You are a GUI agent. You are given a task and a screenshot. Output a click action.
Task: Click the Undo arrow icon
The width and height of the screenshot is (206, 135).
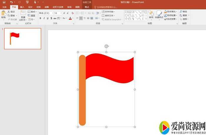click(x=11, y=2)
